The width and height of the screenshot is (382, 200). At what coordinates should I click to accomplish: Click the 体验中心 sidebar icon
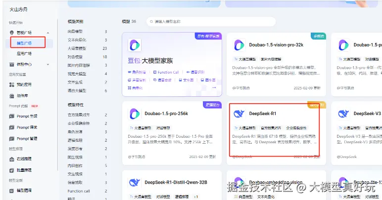(11, 64)
